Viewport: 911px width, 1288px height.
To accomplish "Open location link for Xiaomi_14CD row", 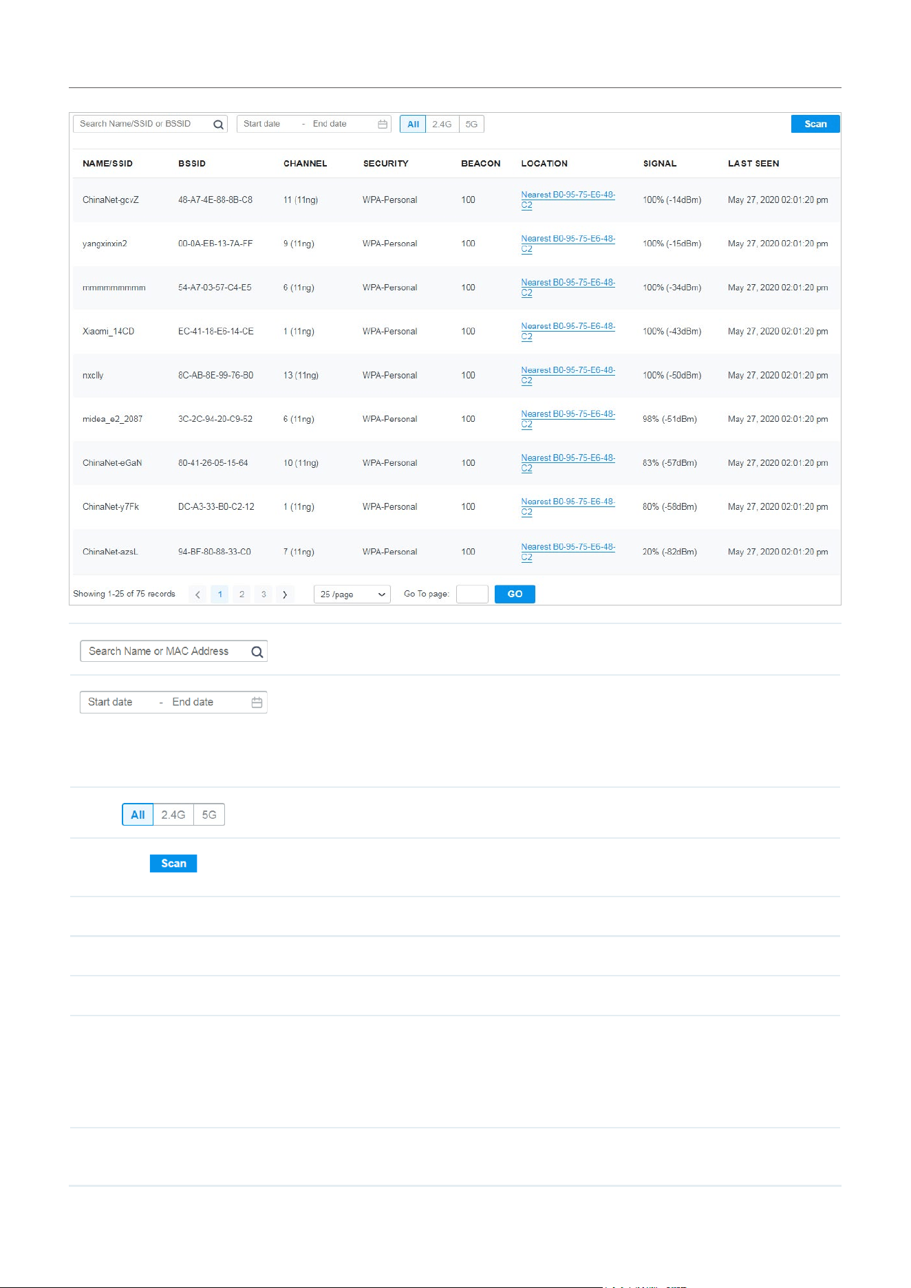I will [x=568, y=332].
